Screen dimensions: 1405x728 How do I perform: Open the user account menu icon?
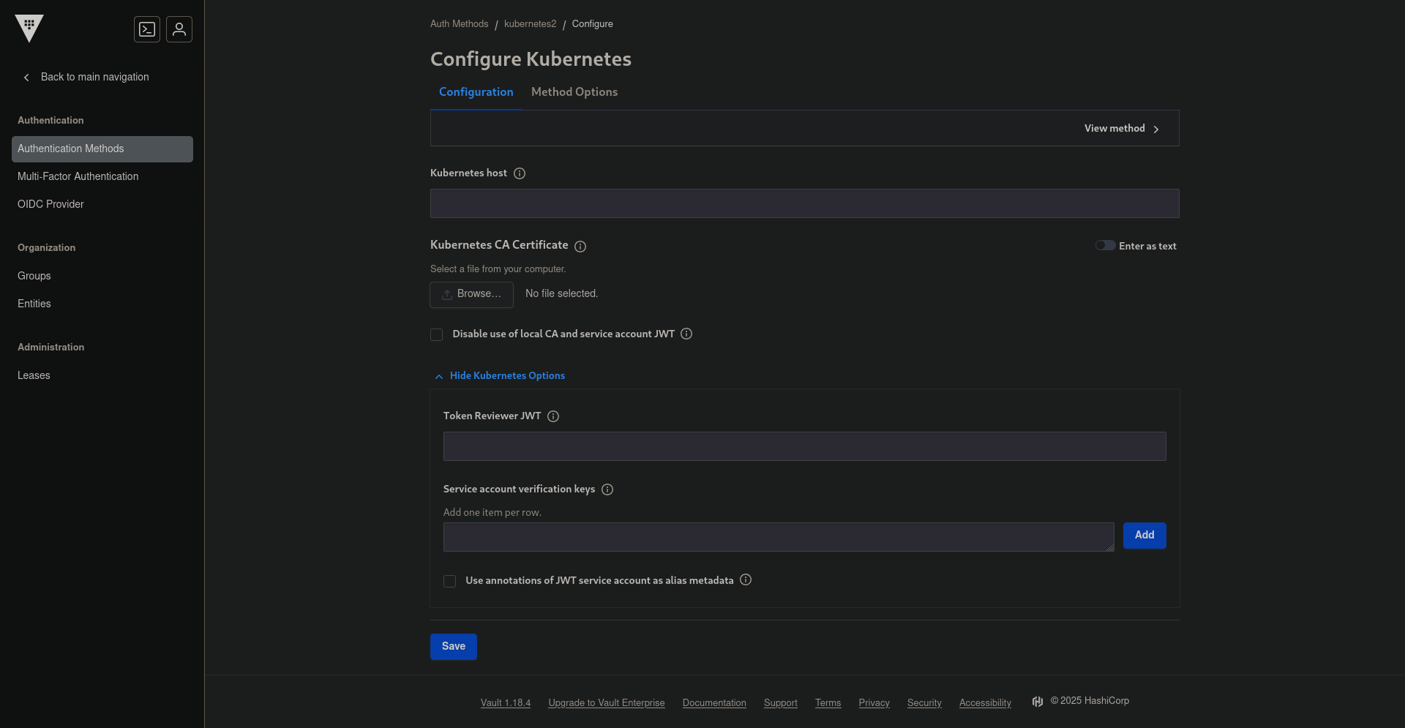click(179, 29)
